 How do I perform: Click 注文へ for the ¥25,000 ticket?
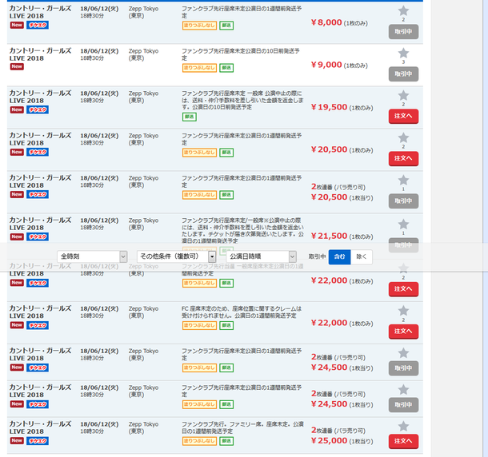click(x=403, y=441)
